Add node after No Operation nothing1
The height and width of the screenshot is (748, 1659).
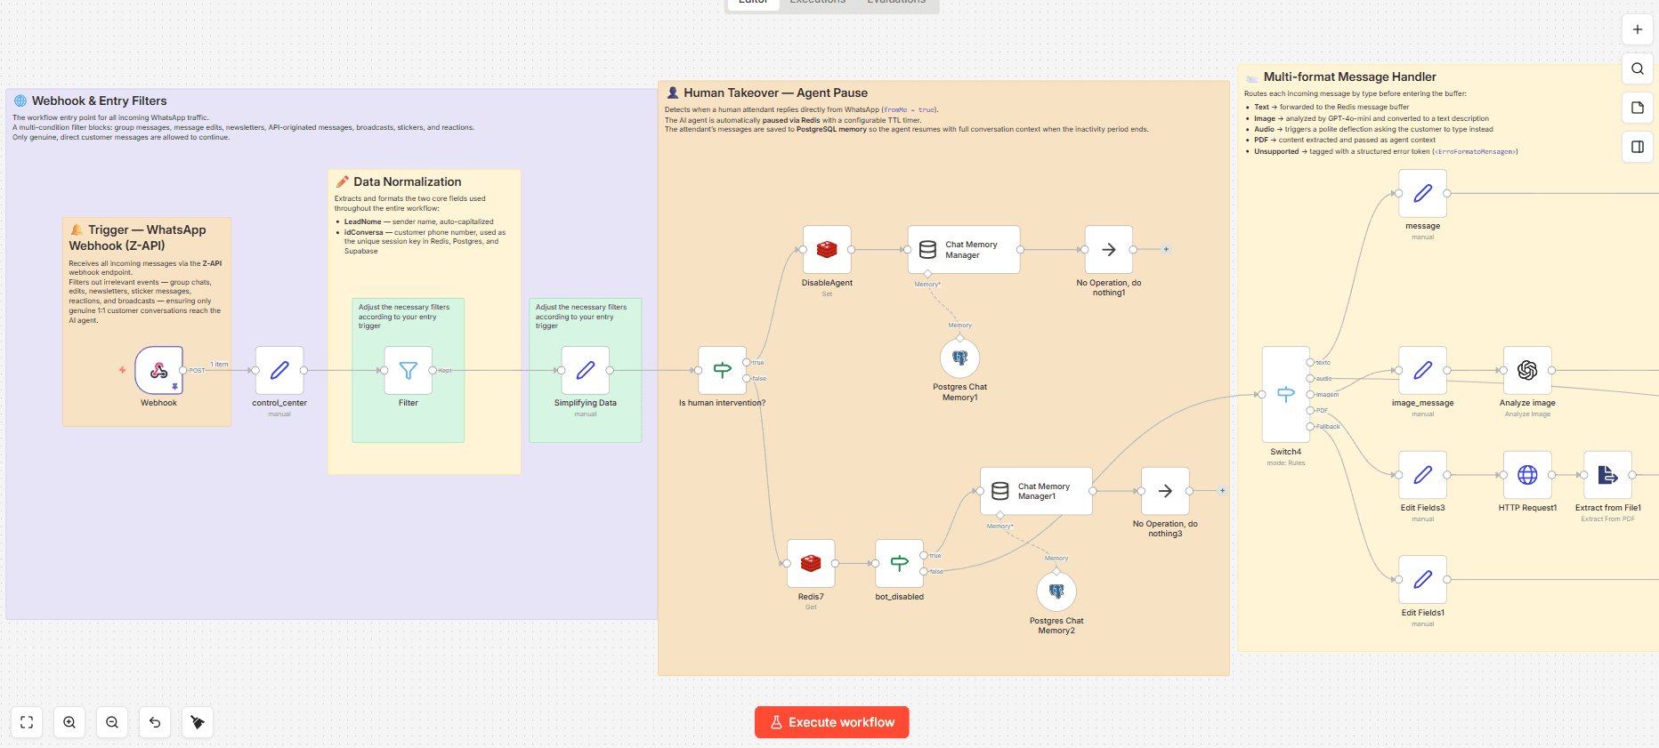pyautogui.click(x=1166, y=249)
